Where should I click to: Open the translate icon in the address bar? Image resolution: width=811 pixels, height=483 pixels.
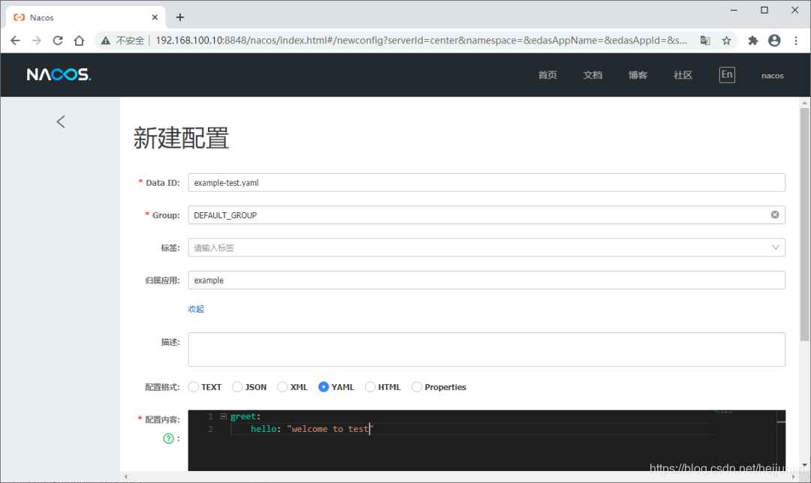(x=704, y=40)
